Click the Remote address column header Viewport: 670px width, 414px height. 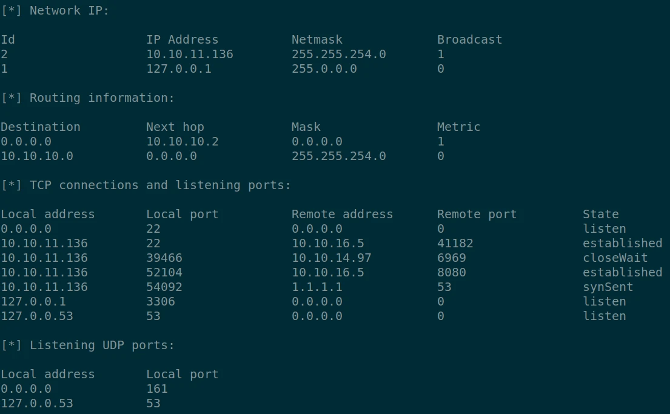[x=342, y=214]
